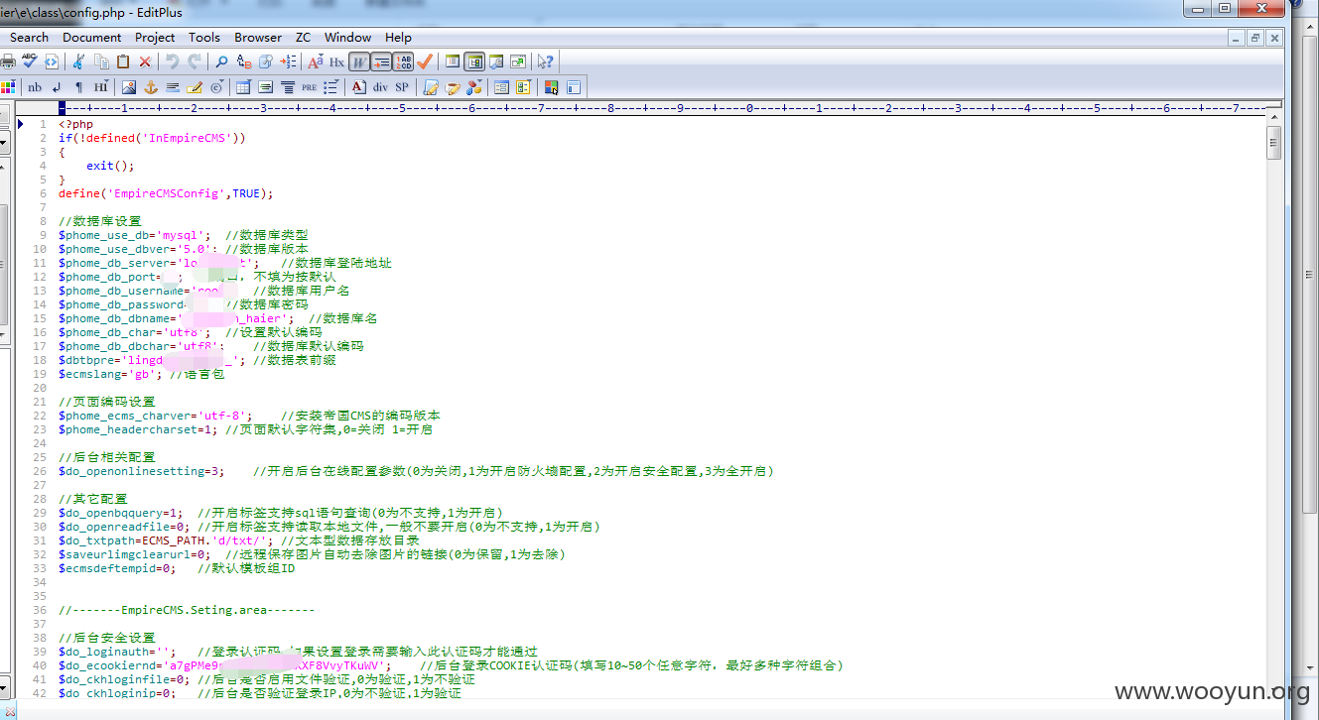Click the Help pointer question-mark icon
The height and width of the screenshot is (720, 1319).
[545, 61]
